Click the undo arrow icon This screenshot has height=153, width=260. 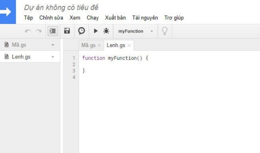click(28, 31)
